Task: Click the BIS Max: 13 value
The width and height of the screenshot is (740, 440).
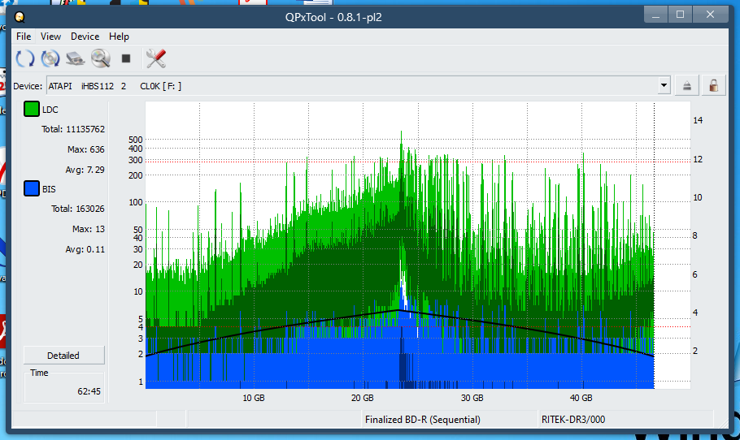Action: click(x=89, y=229)
